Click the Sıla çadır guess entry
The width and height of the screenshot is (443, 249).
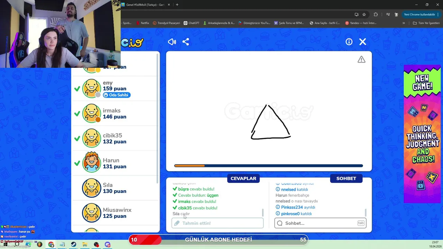click(x=181, y=214)
